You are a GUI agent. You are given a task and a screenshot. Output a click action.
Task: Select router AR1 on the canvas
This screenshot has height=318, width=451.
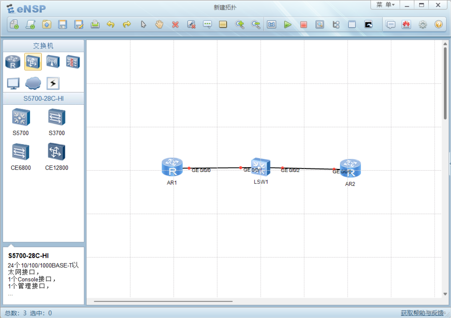point(172,167)
